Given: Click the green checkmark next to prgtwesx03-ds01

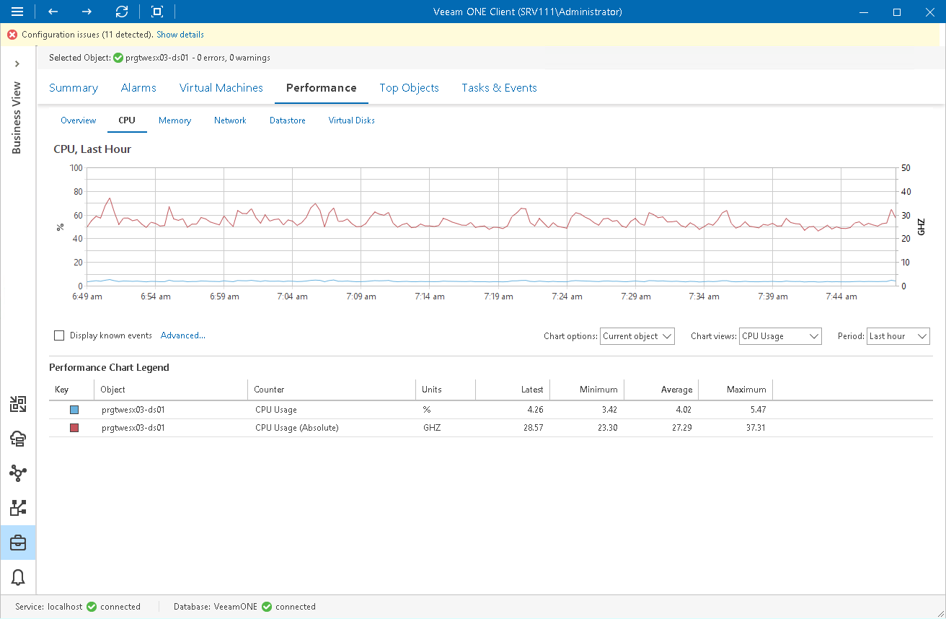Looking at the screenshot, I should click(x=118, y=58).
